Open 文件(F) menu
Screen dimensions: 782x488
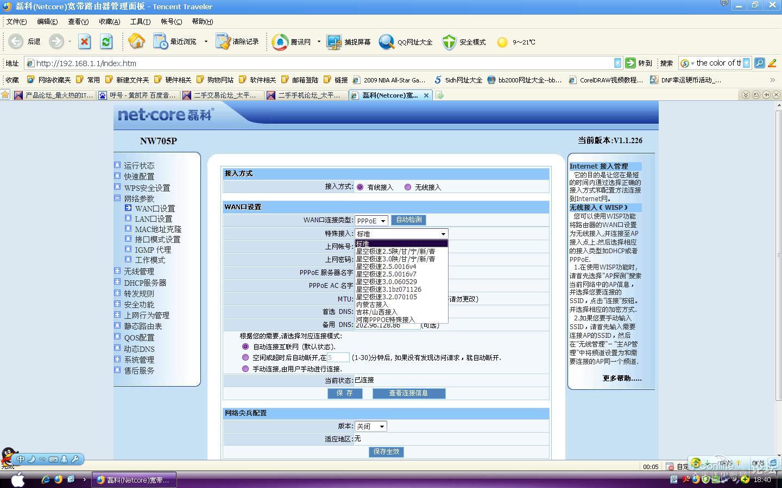[16, 22]
